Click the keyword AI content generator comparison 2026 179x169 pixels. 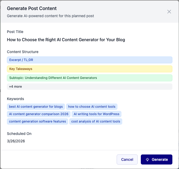tap(39, 114)
